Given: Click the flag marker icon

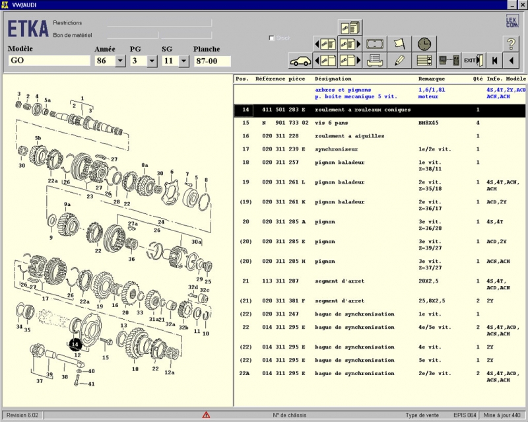Looking at the screenshot, I should (x=399, y=44).
